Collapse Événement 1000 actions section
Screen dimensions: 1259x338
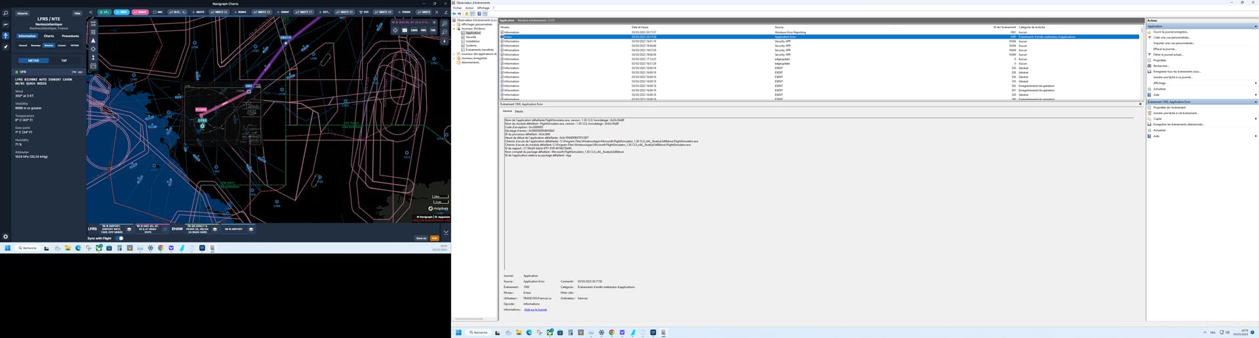(x=1256, y=102)
